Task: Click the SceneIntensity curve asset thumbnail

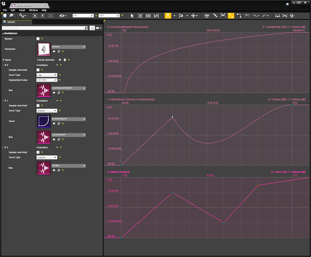Action: (x=44, y=121)
